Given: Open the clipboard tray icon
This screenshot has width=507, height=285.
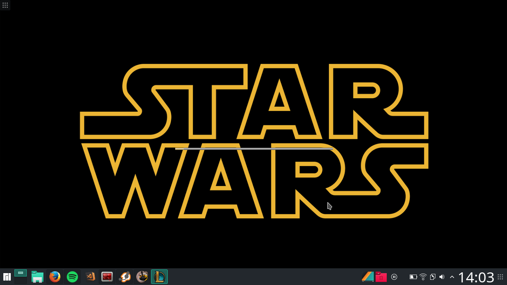Looking at the screenshot, I should 432,277.
